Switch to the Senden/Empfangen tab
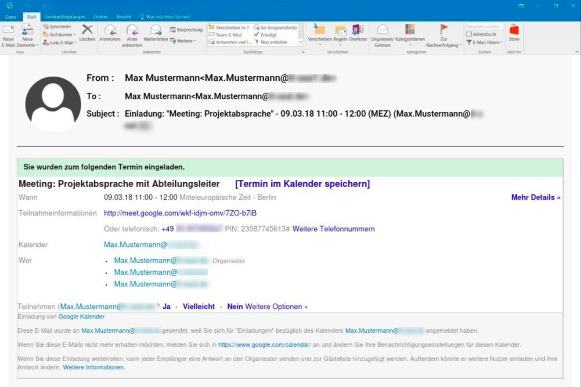 point(65,17)
